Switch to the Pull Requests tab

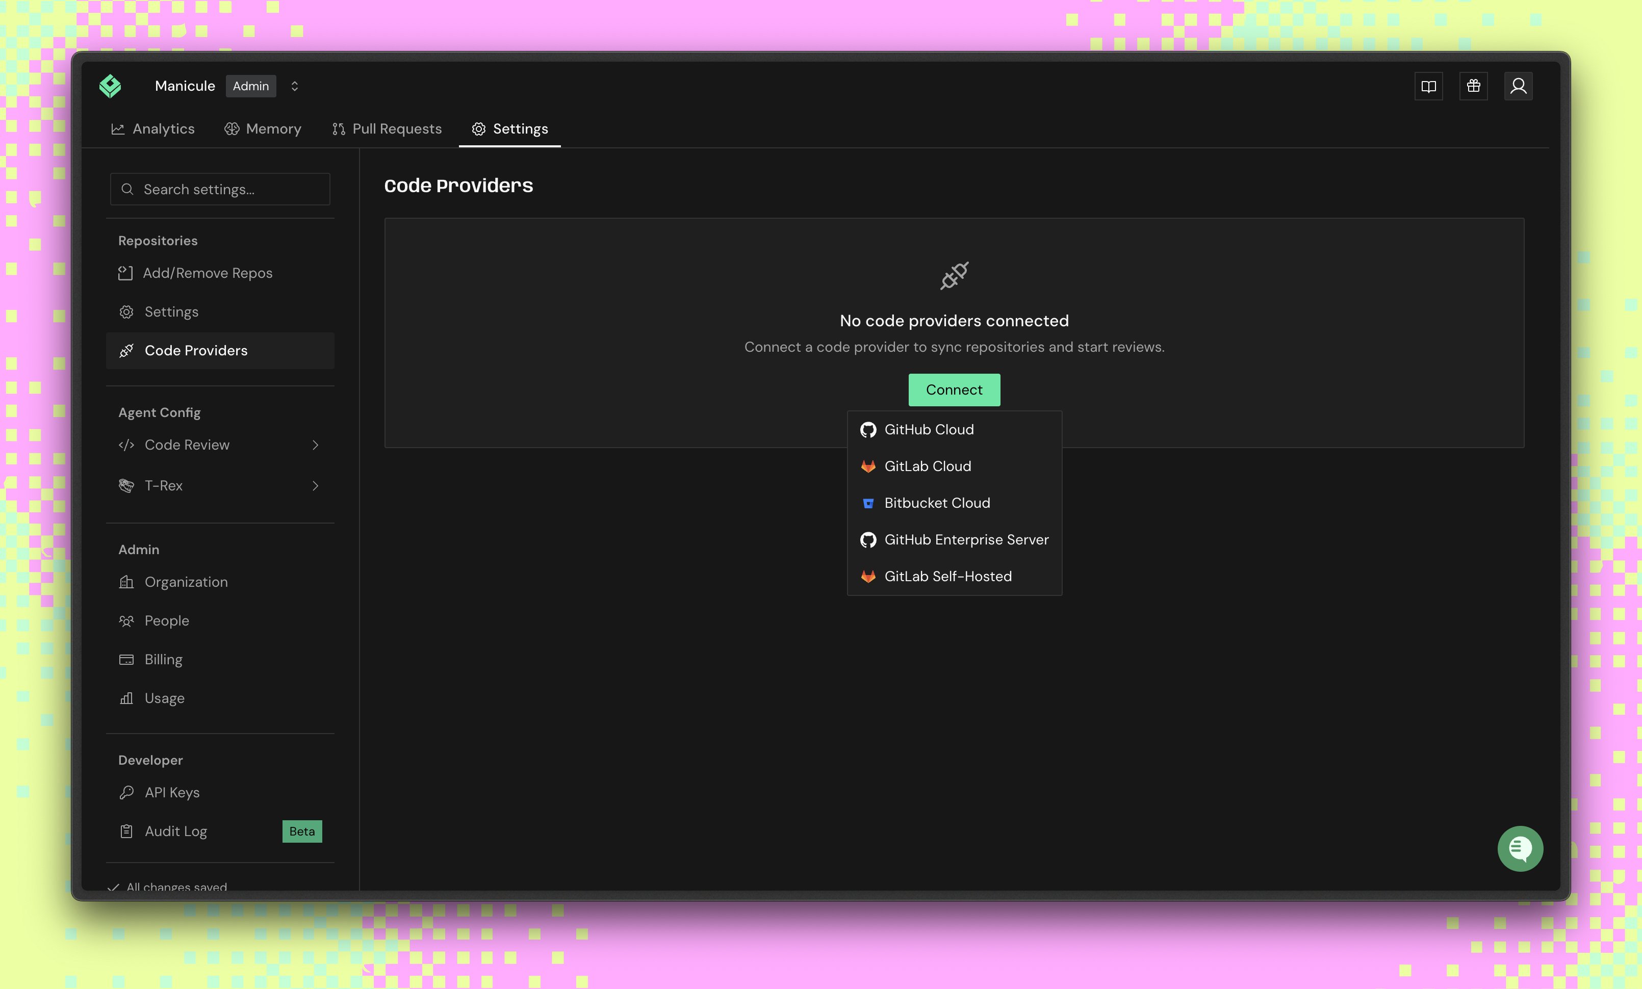(387, 129)
